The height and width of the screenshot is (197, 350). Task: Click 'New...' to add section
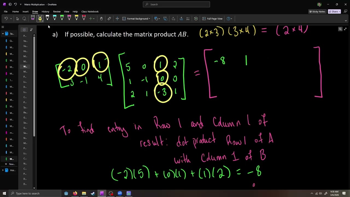[x=10, y=164]
